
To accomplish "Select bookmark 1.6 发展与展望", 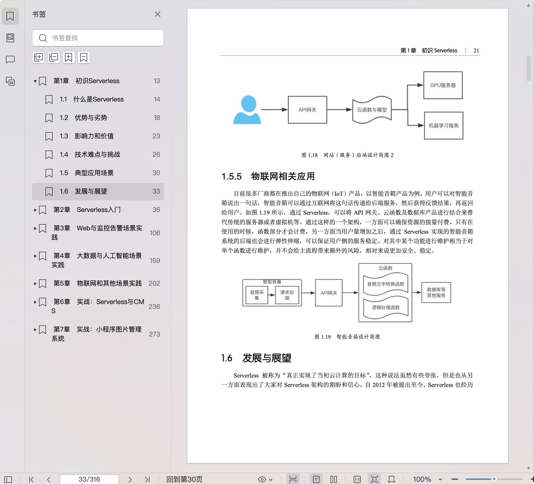I will pos(98,191).
